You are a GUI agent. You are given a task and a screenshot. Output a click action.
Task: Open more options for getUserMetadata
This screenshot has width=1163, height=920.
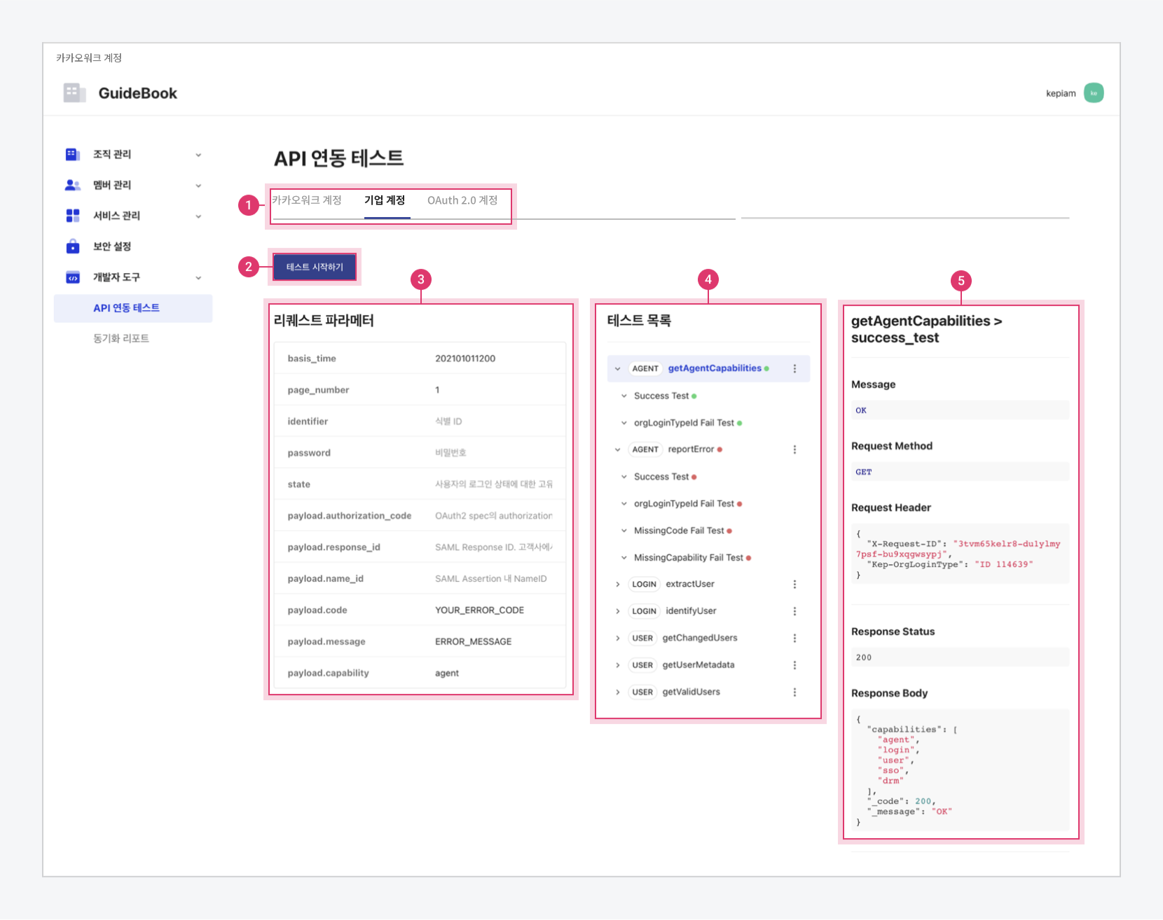(x=794, y=665)
